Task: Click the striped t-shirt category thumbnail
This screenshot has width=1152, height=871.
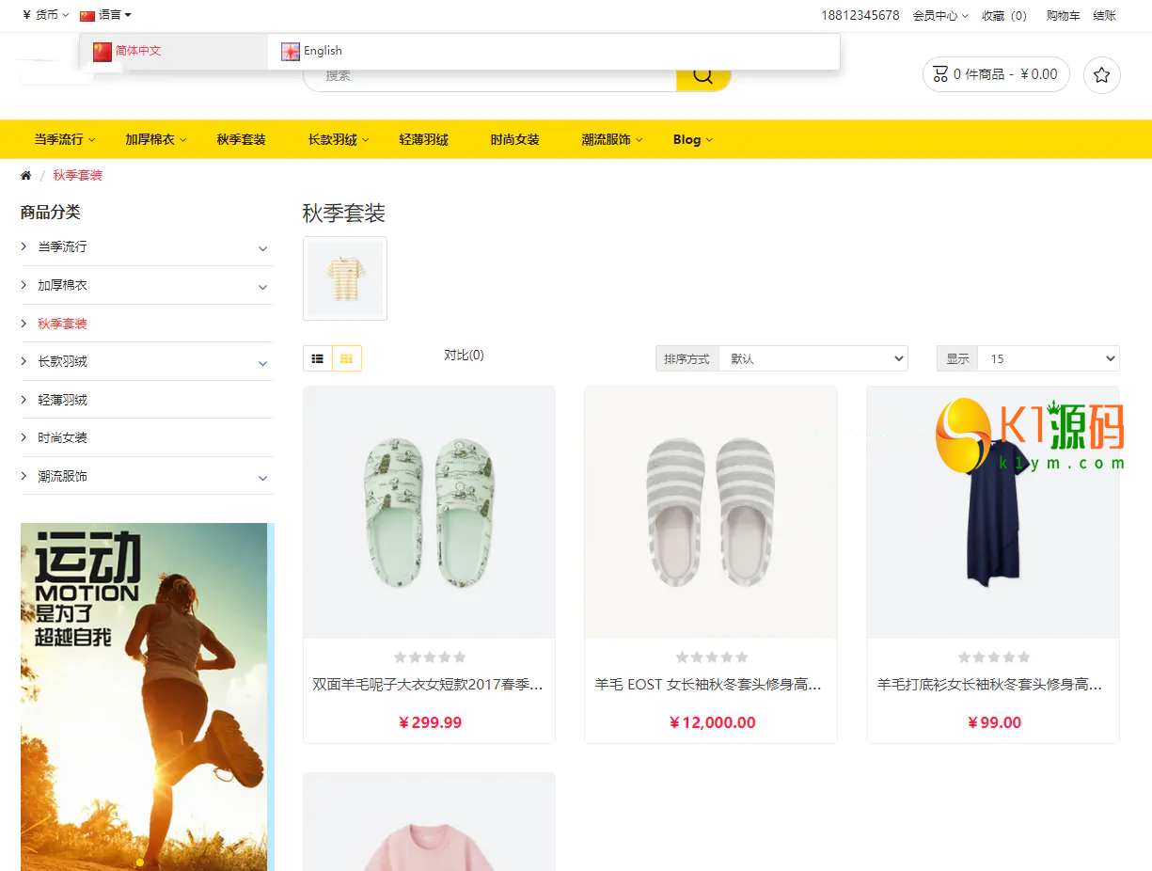Action: pos(345,278)
